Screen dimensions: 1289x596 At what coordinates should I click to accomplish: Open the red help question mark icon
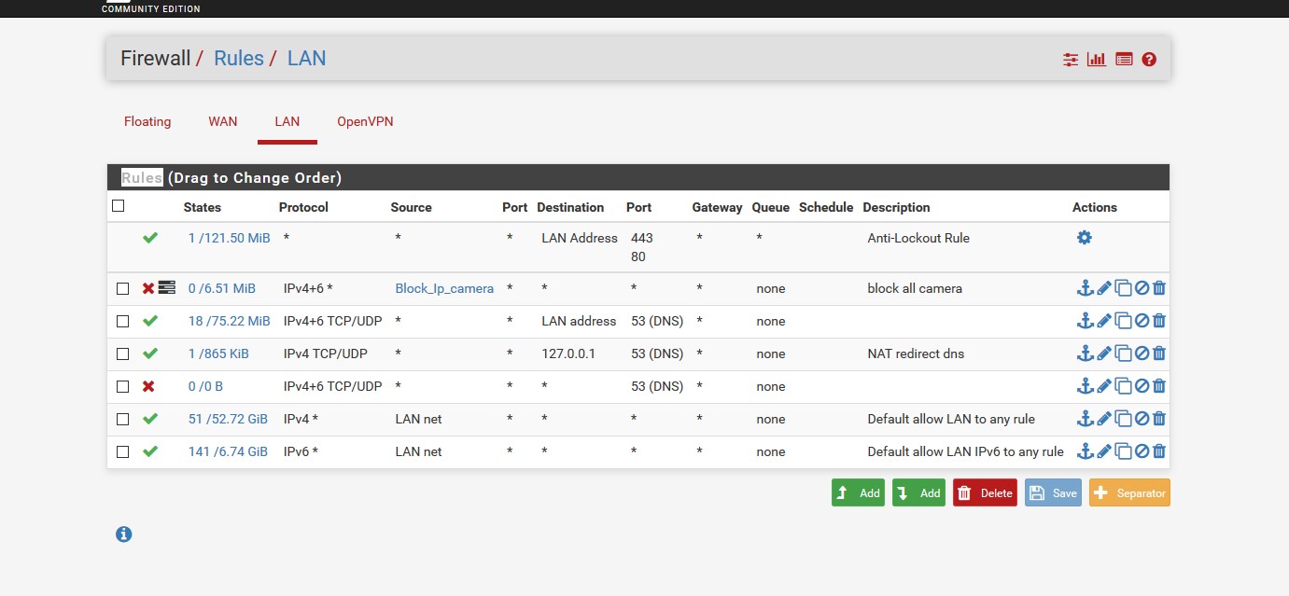[1149, 59]
